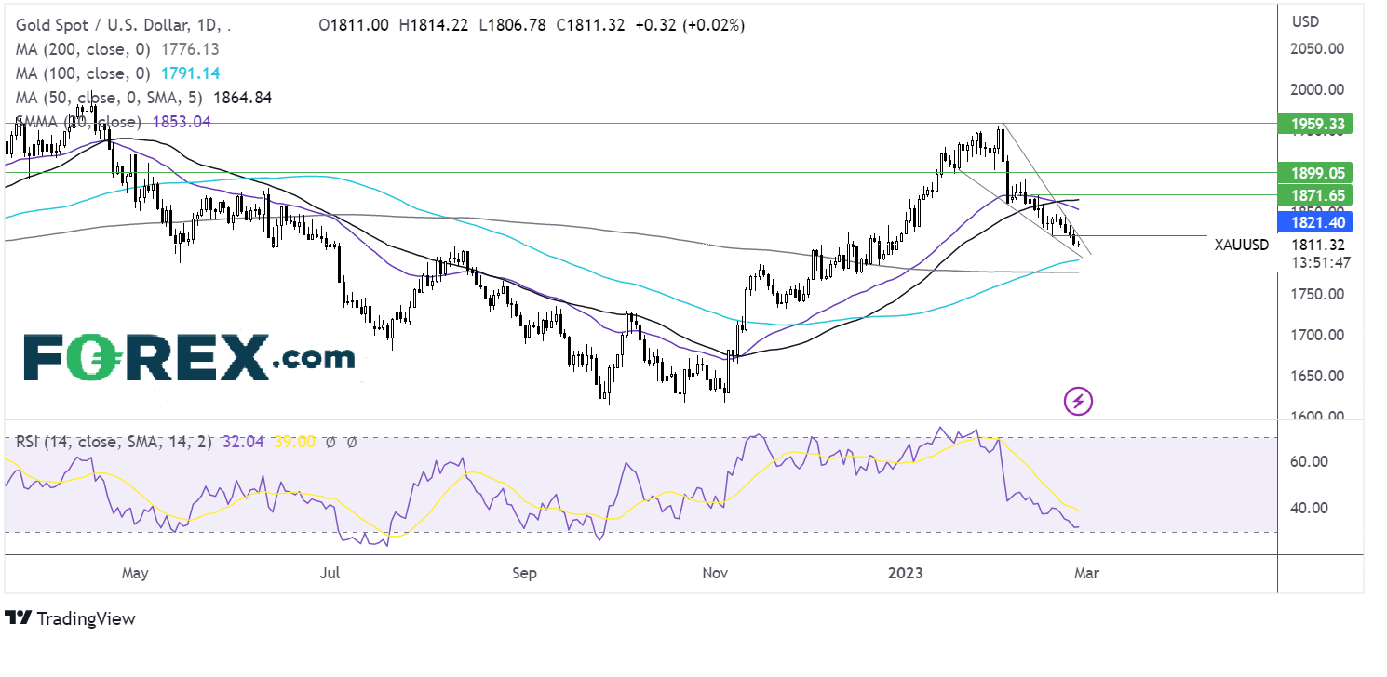Click the TradingView logo at bottom left
The image size is (1387, 677).
point(70,618)
